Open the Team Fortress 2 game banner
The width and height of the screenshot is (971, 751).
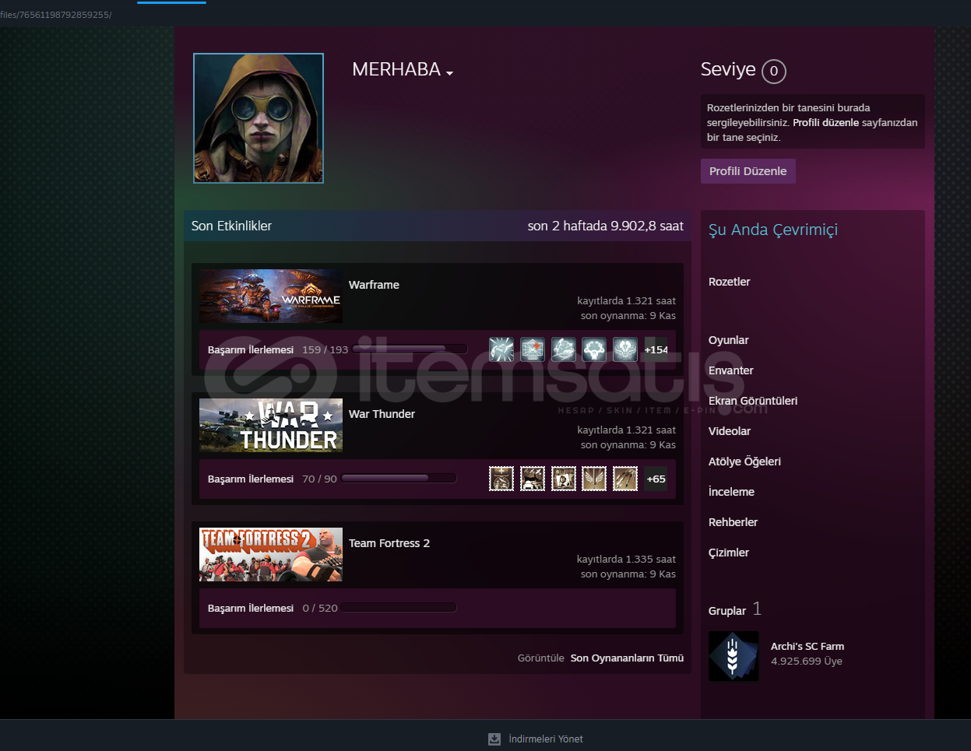[x=271, y=555]
